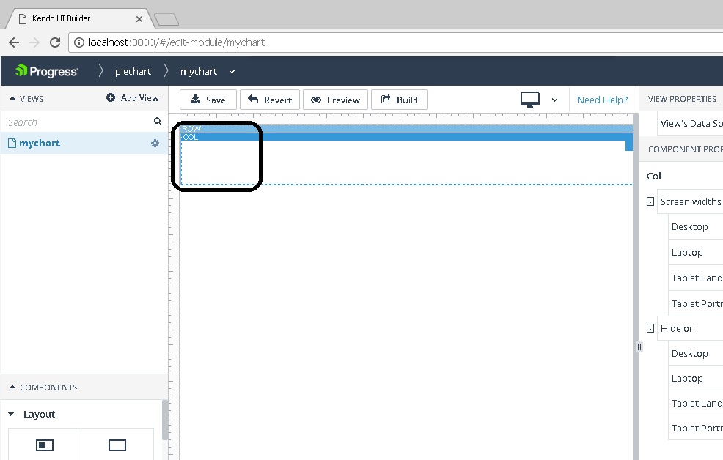Select Tablet Portrait under Hide on

pos(697,428)
